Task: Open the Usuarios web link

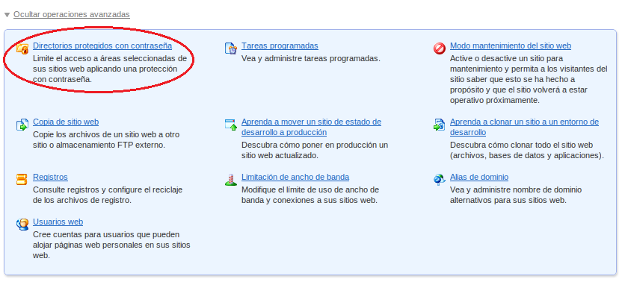Action: (x=58, y=222)
